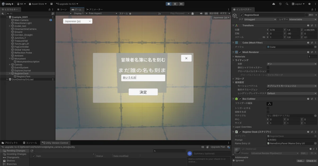Open Transform component preset icon
Image resolution: width=318 pixels, height=166 pixels.
point(312,25)
